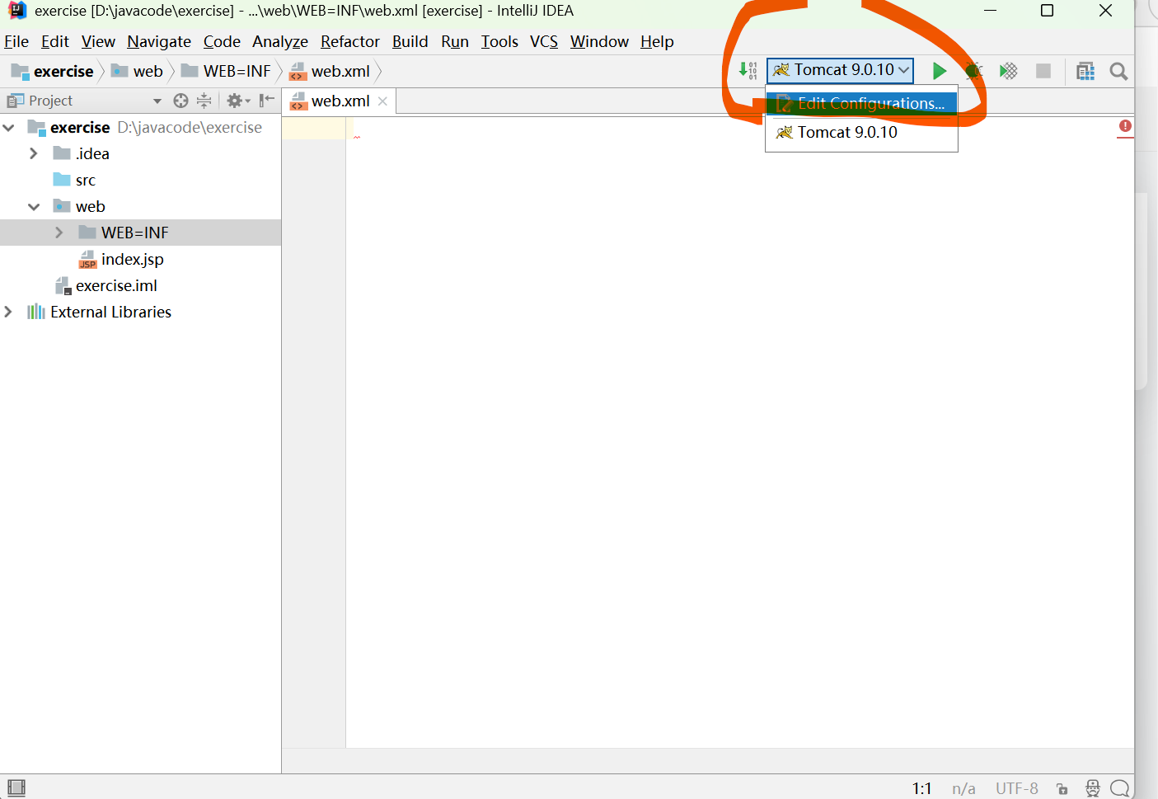Start debugging with the bug icon
1158x799 pixels.
[973, 71]
